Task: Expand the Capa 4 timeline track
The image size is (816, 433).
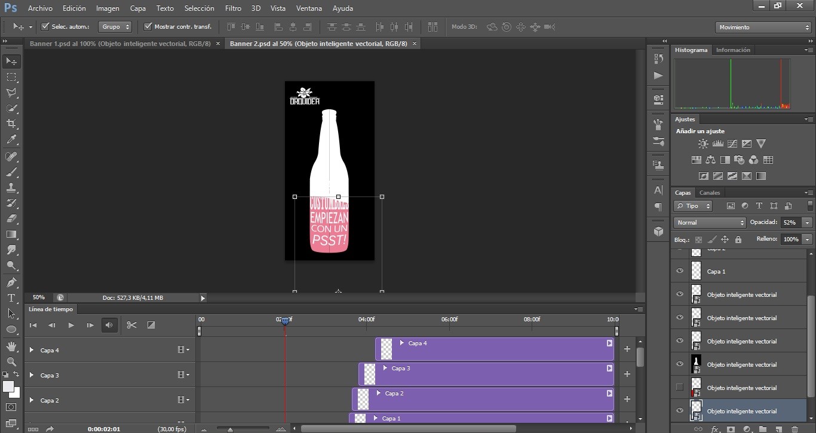Action: [x=32, y=350]
